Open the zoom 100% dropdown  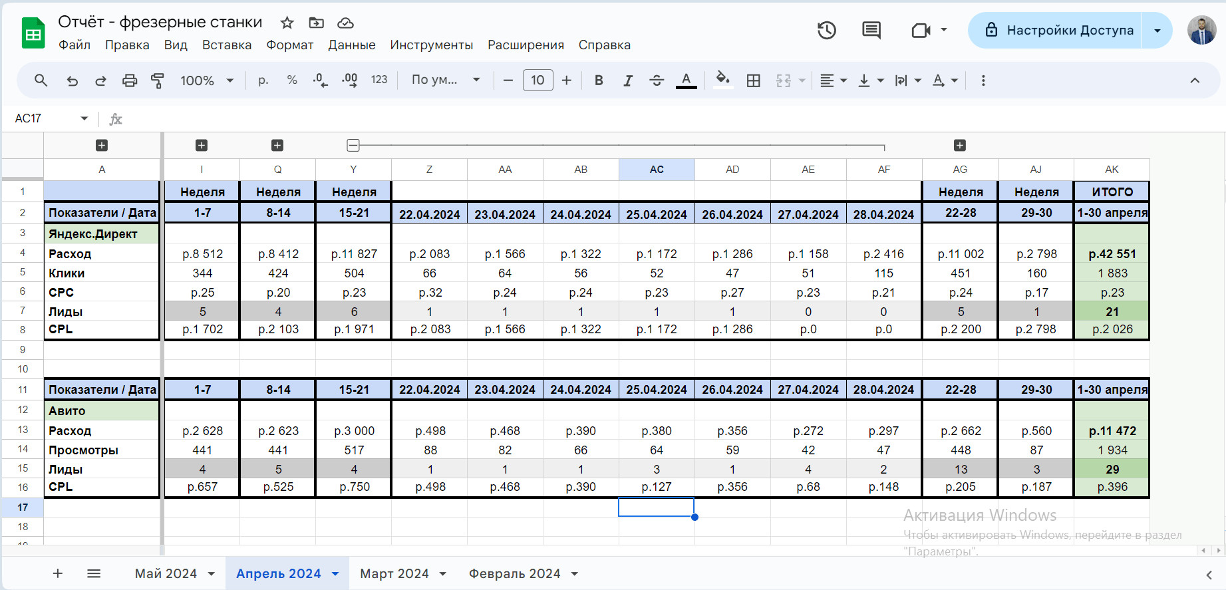click(x=207, y=80)
